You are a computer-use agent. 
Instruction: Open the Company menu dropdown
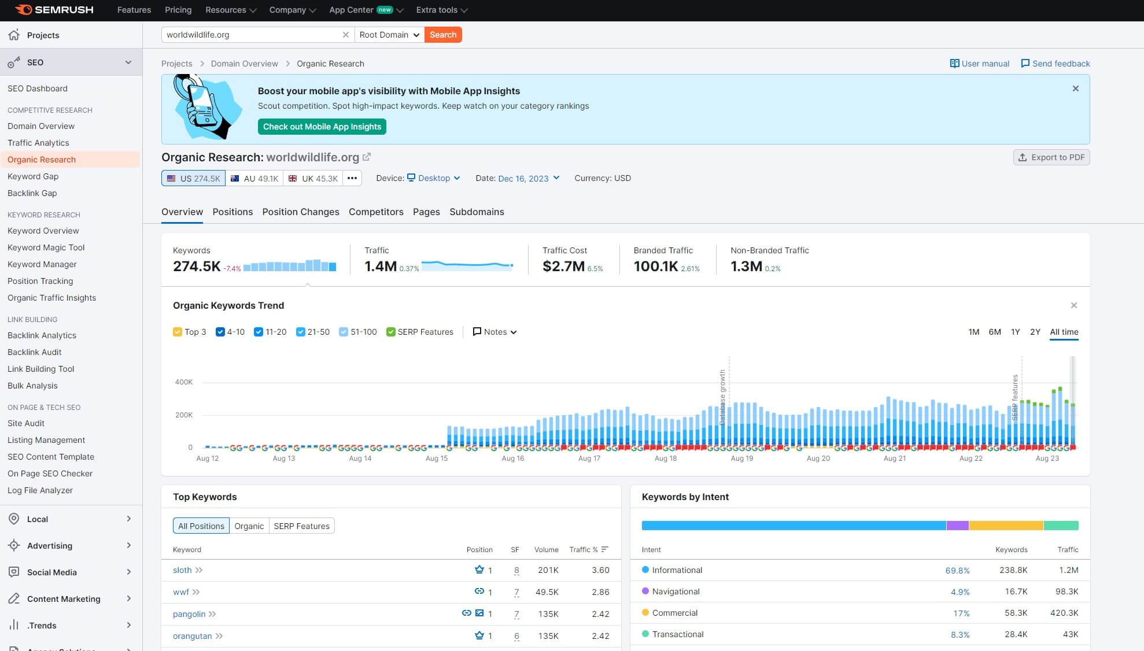point(292,10)
